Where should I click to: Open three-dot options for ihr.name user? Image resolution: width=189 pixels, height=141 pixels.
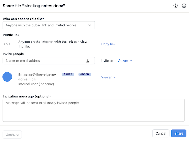[183, 77]
